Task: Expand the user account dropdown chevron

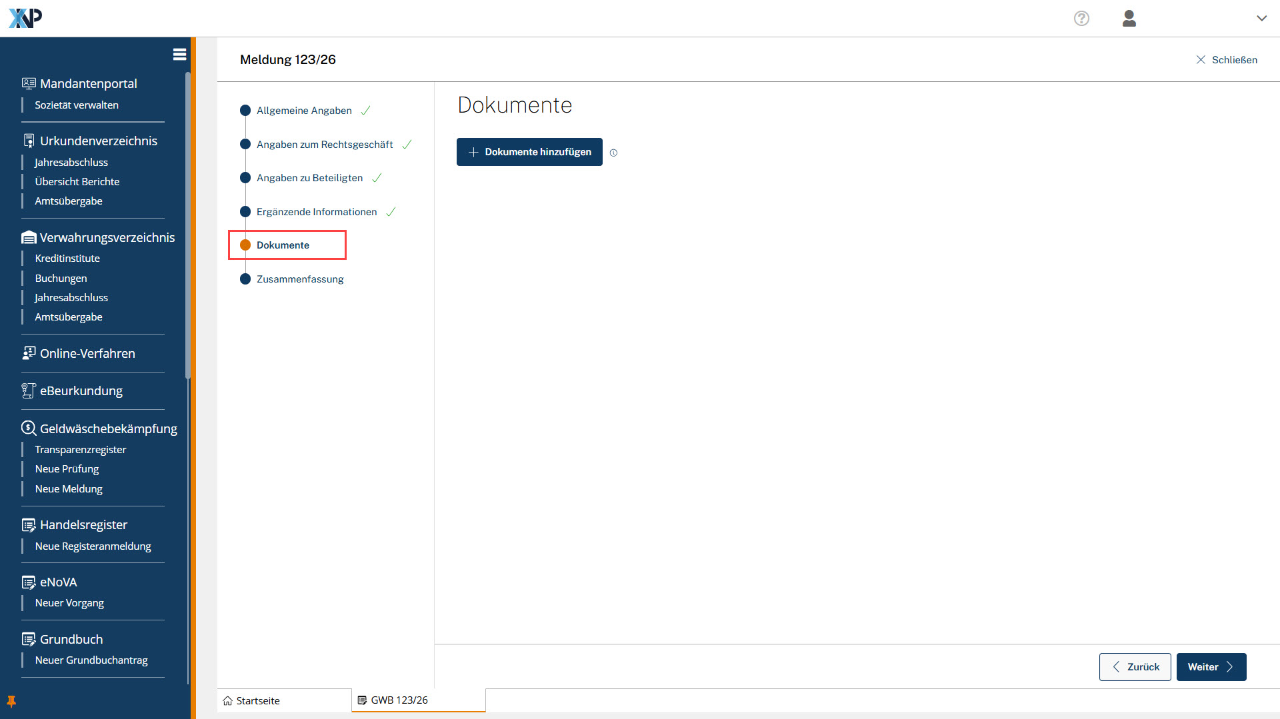Action: point(1261,19)
